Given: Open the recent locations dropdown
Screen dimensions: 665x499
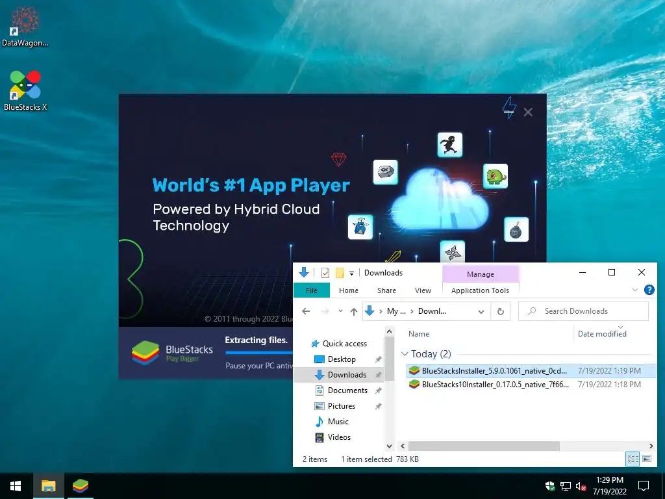Looking at the screenshot, I should pyautogui.click(x=340, y=311).
